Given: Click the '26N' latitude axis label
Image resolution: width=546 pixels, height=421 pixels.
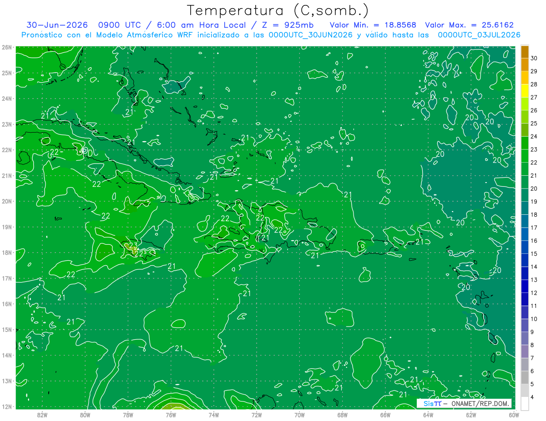Looking at the screenshot, I should pyautogui.click(x=7, y=47).
